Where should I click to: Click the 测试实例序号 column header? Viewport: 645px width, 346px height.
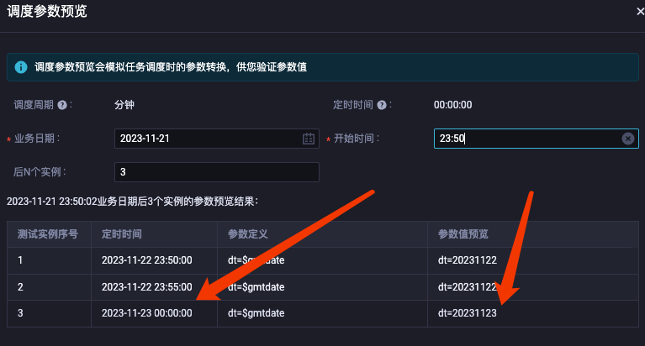(x=48, y=234)
